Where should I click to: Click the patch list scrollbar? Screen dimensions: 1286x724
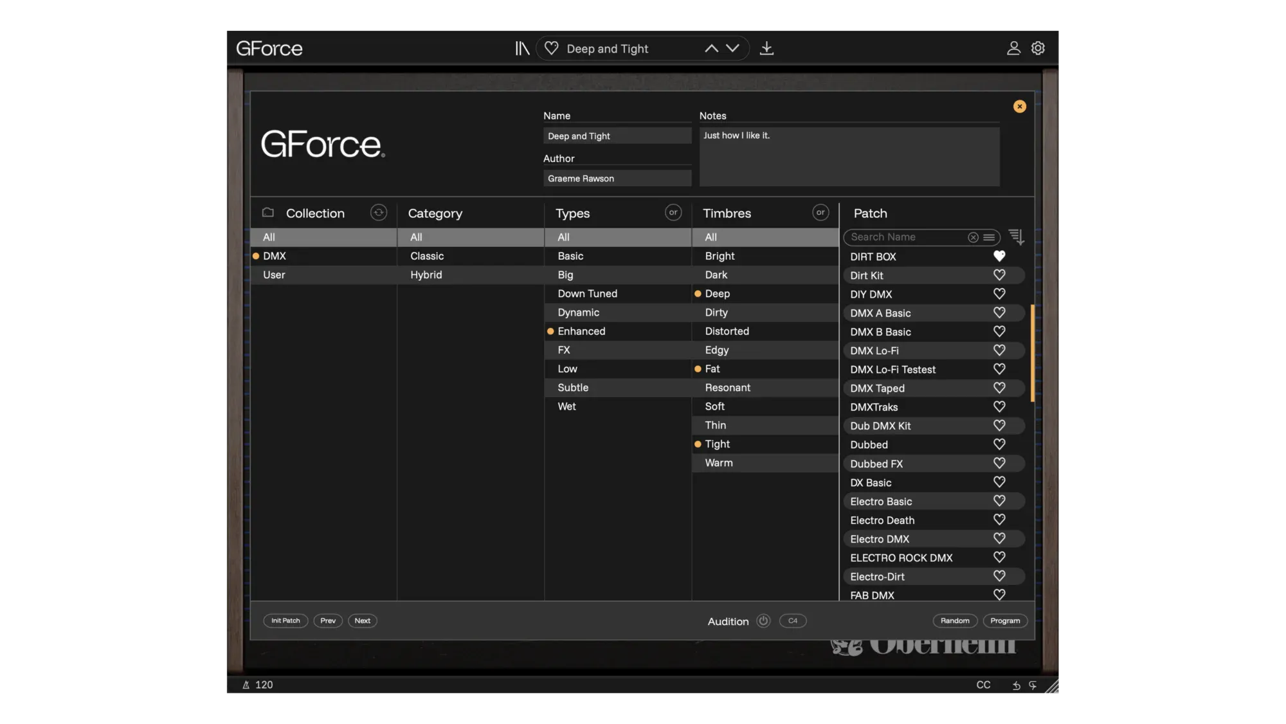tap(1033, 353)
